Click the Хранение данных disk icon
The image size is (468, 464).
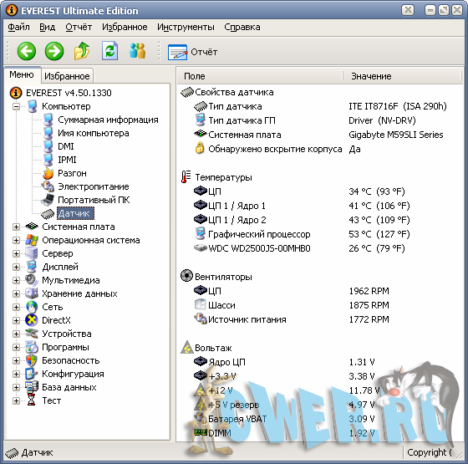click(x=32, y=293)
